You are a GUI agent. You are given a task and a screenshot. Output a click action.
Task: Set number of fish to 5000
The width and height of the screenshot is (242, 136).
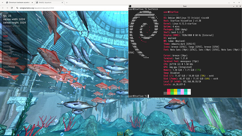6,43
